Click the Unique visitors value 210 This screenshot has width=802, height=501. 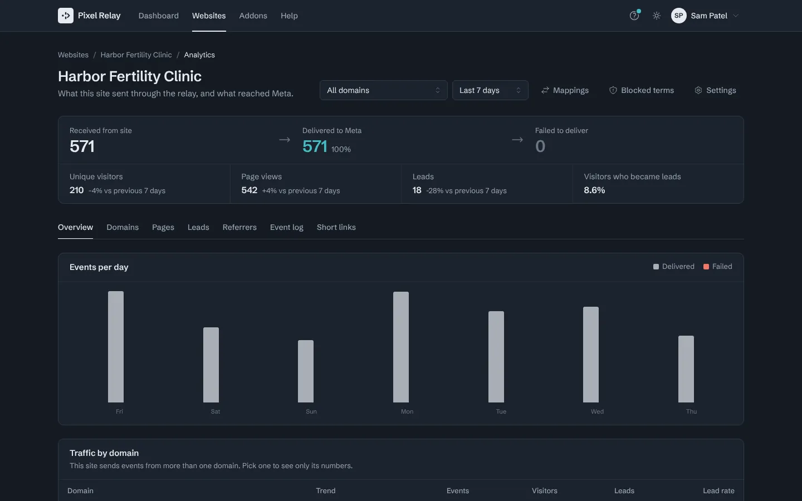coord(77,190)
